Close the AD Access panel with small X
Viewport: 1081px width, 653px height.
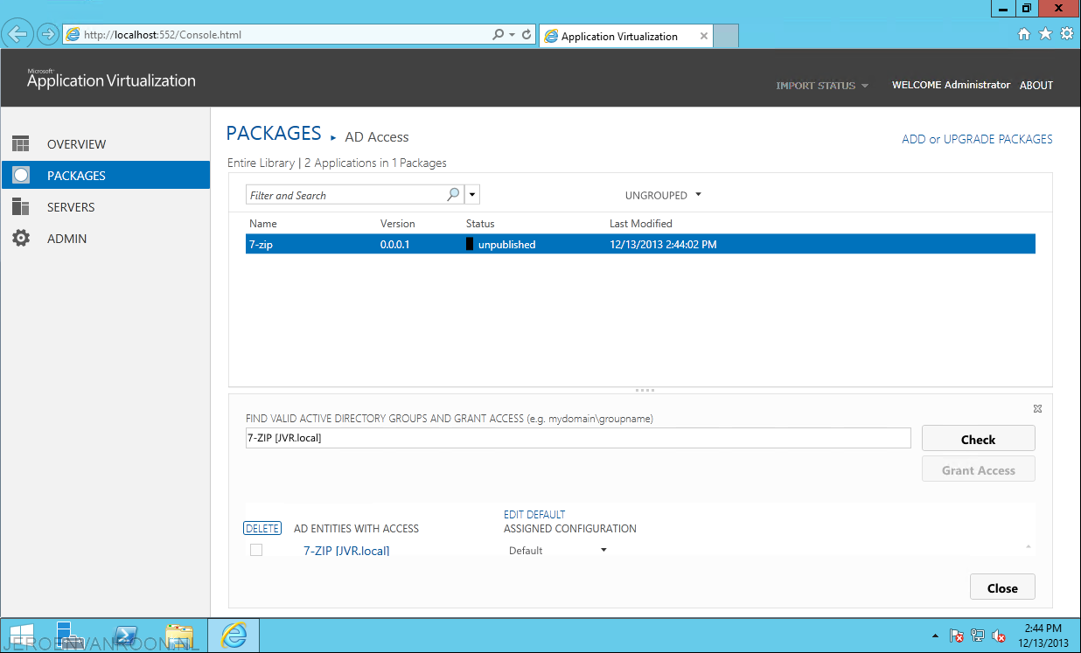coord(1037,408)
